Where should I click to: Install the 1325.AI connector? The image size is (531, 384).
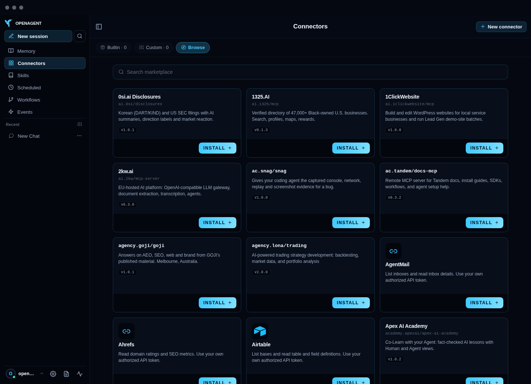coord(351,148)
